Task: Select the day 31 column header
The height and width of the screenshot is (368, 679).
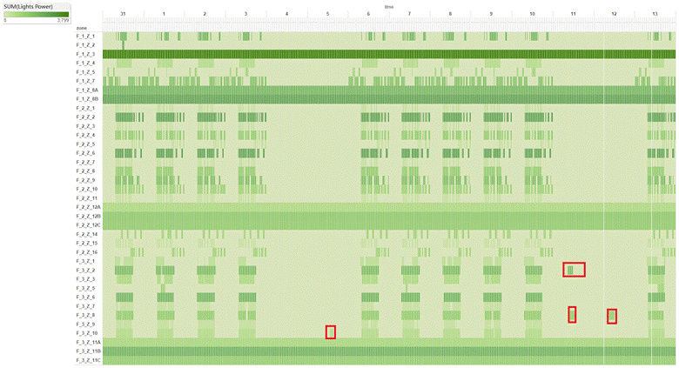Action: click(123, 15)
